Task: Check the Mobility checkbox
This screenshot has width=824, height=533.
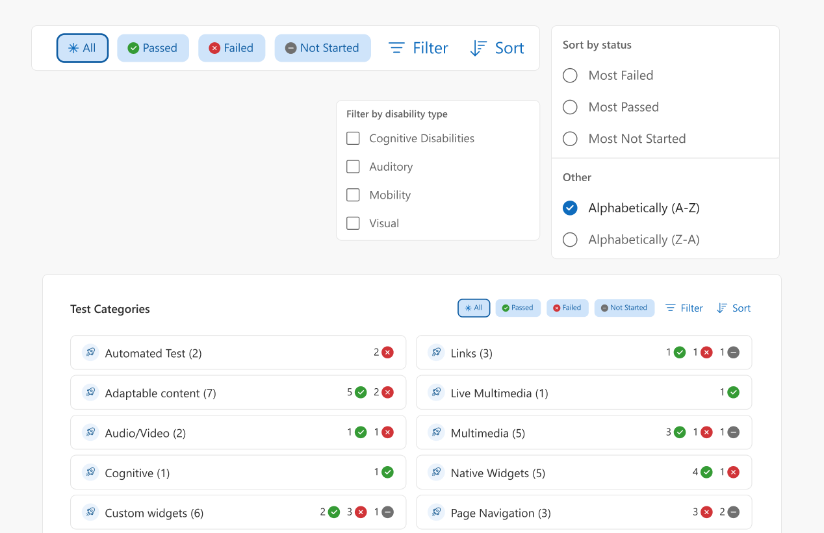Action: (353, 195)
